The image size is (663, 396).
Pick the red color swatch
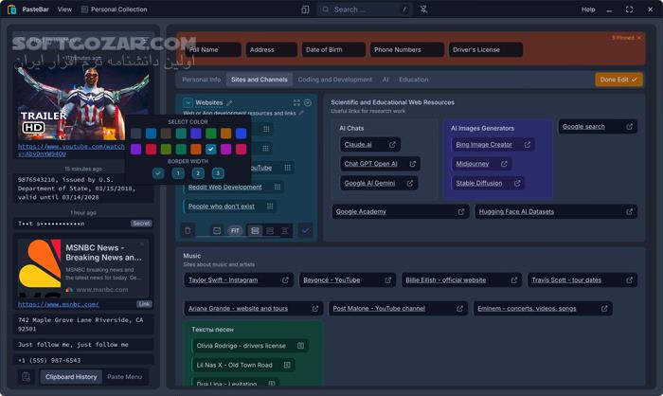click(x=152, y=150)
